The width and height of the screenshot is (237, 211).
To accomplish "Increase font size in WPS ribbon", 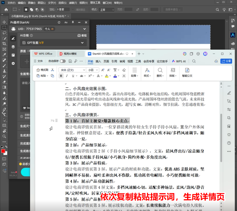I will (103, 70).
